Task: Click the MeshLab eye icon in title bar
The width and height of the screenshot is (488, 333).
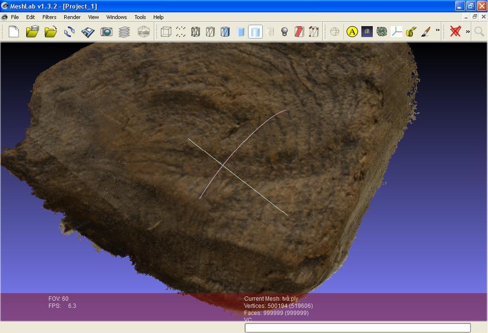Action: coord(5,6)
